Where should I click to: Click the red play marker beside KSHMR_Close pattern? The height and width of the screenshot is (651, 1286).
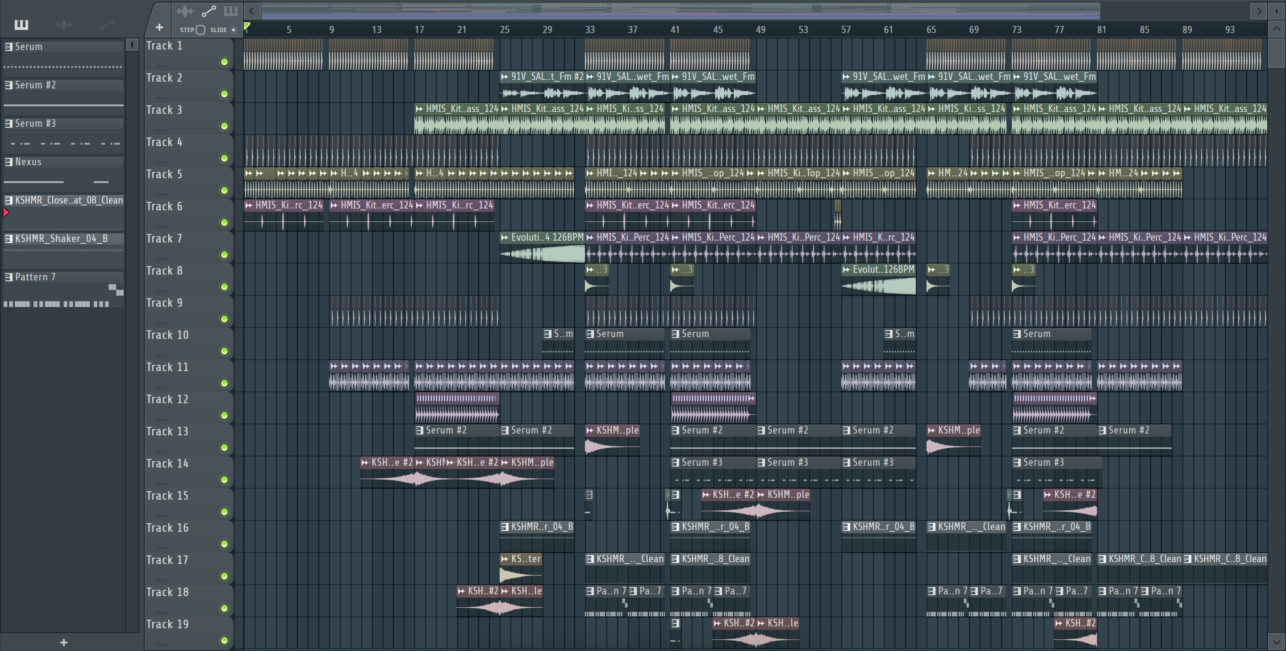tap(5, 213)
